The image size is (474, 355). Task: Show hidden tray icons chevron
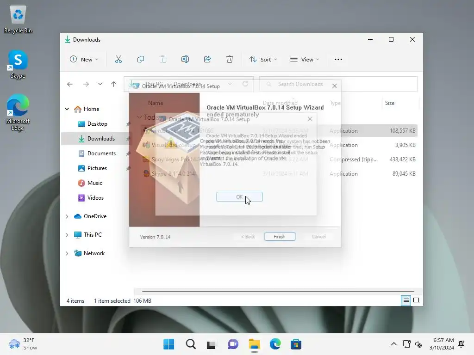394,344
